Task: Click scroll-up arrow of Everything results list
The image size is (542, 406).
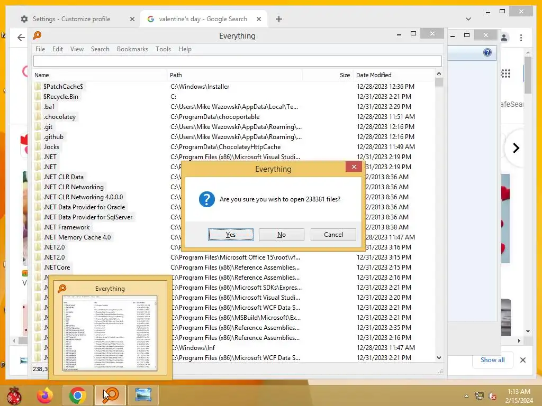Action: pos(439,73)
